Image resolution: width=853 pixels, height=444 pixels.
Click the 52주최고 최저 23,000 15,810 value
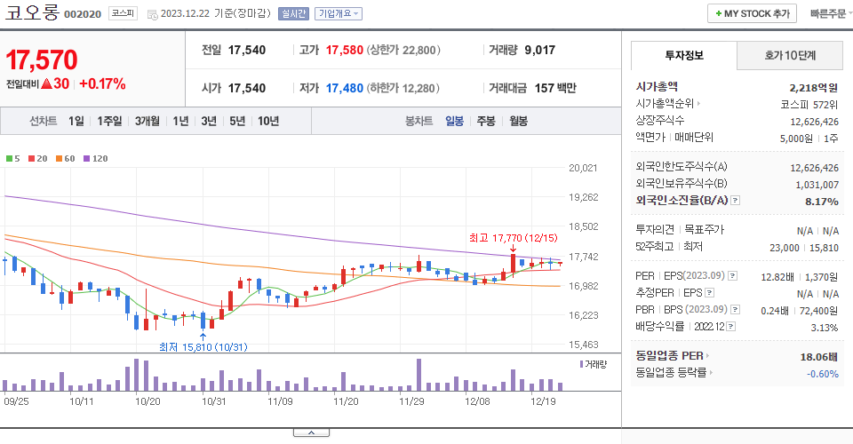pyautogui.click(x=804, y=248)
